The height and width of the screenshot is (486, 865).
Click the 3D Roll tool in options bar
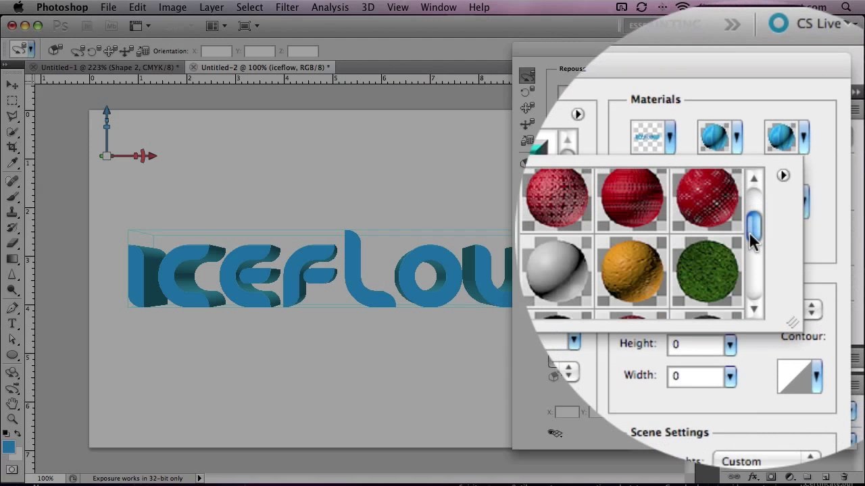point(93,51)
